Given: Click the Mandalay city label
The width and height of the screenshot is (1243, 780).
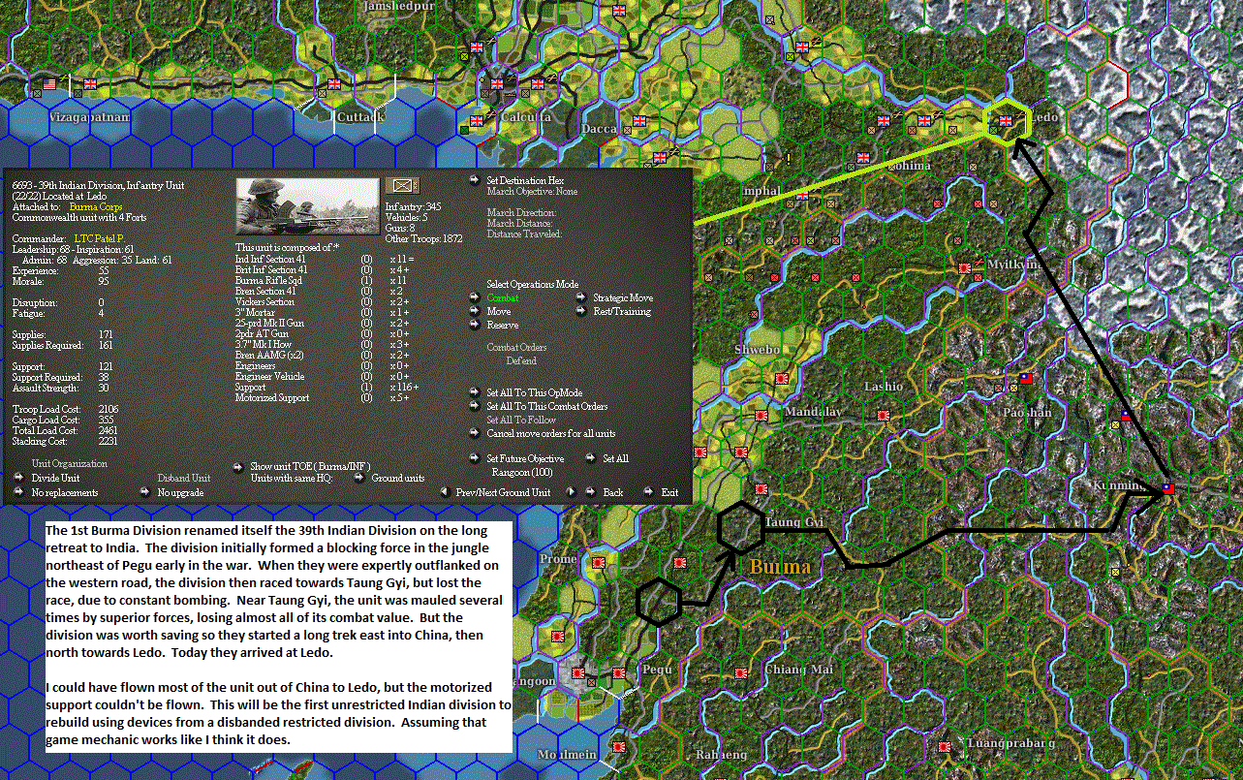Looking at the screenshot, I should tap(814, 411).
